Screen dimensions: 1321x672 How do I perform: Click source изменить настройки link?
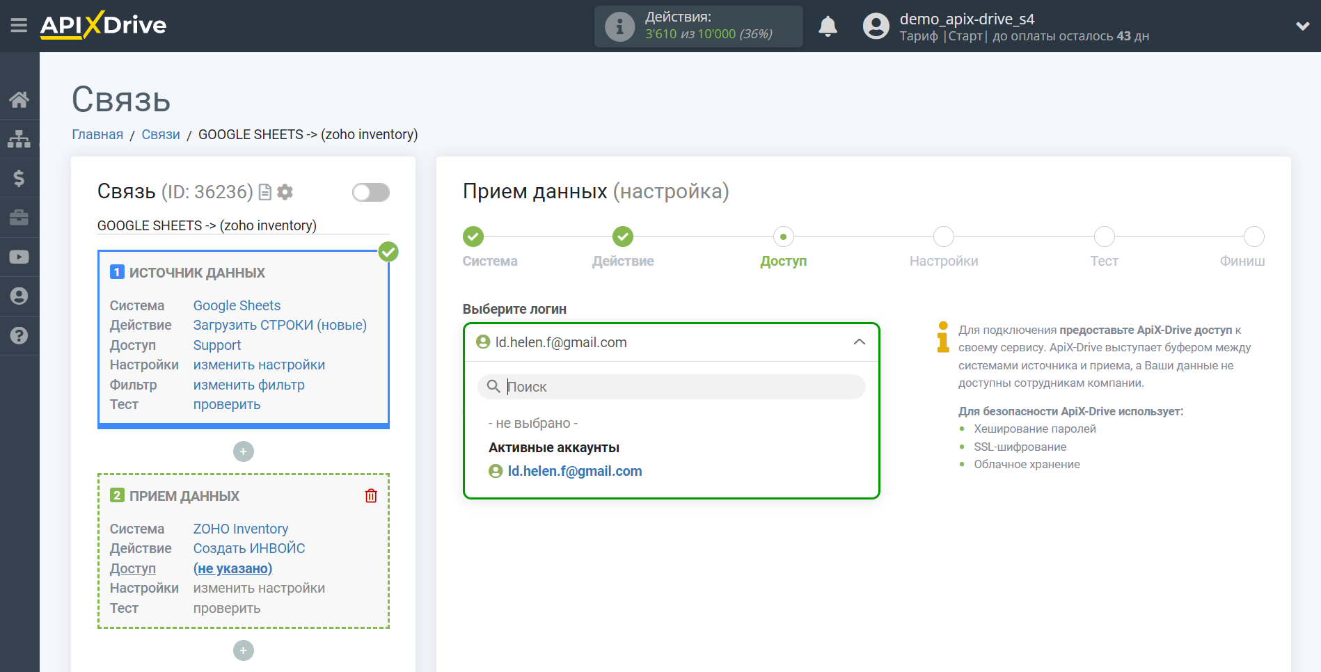[x=259, y=365]
